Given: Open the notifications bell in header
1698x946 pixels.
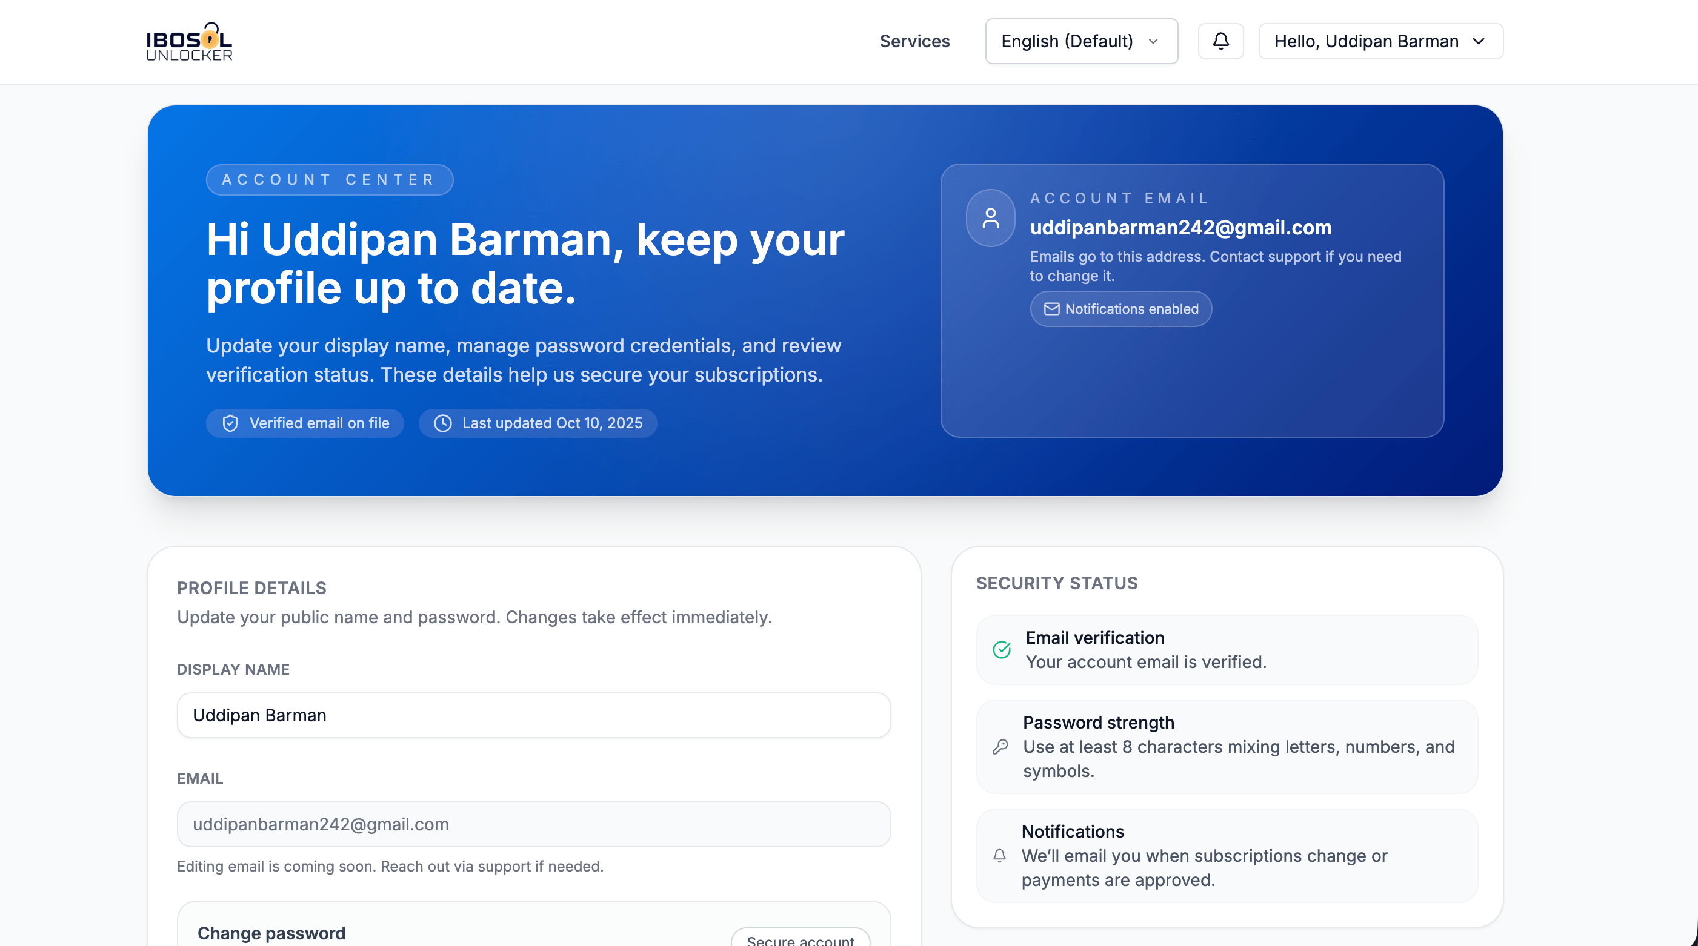Looking at the screenshot, I should click(1220, 42).
